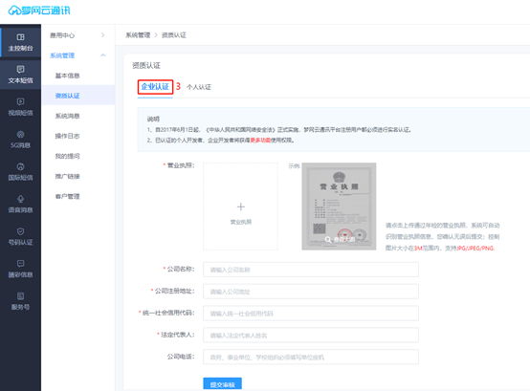
Task: Open 操作日志 in the submenu
Action: click(67, 136)
